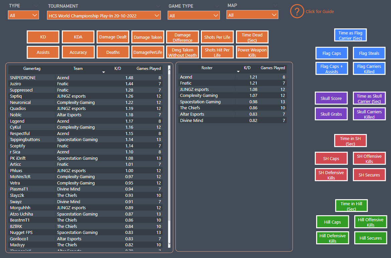Select The Chiefs in Roster table
The width and height of the screenshot is (391, 258).
coord(190,108)
